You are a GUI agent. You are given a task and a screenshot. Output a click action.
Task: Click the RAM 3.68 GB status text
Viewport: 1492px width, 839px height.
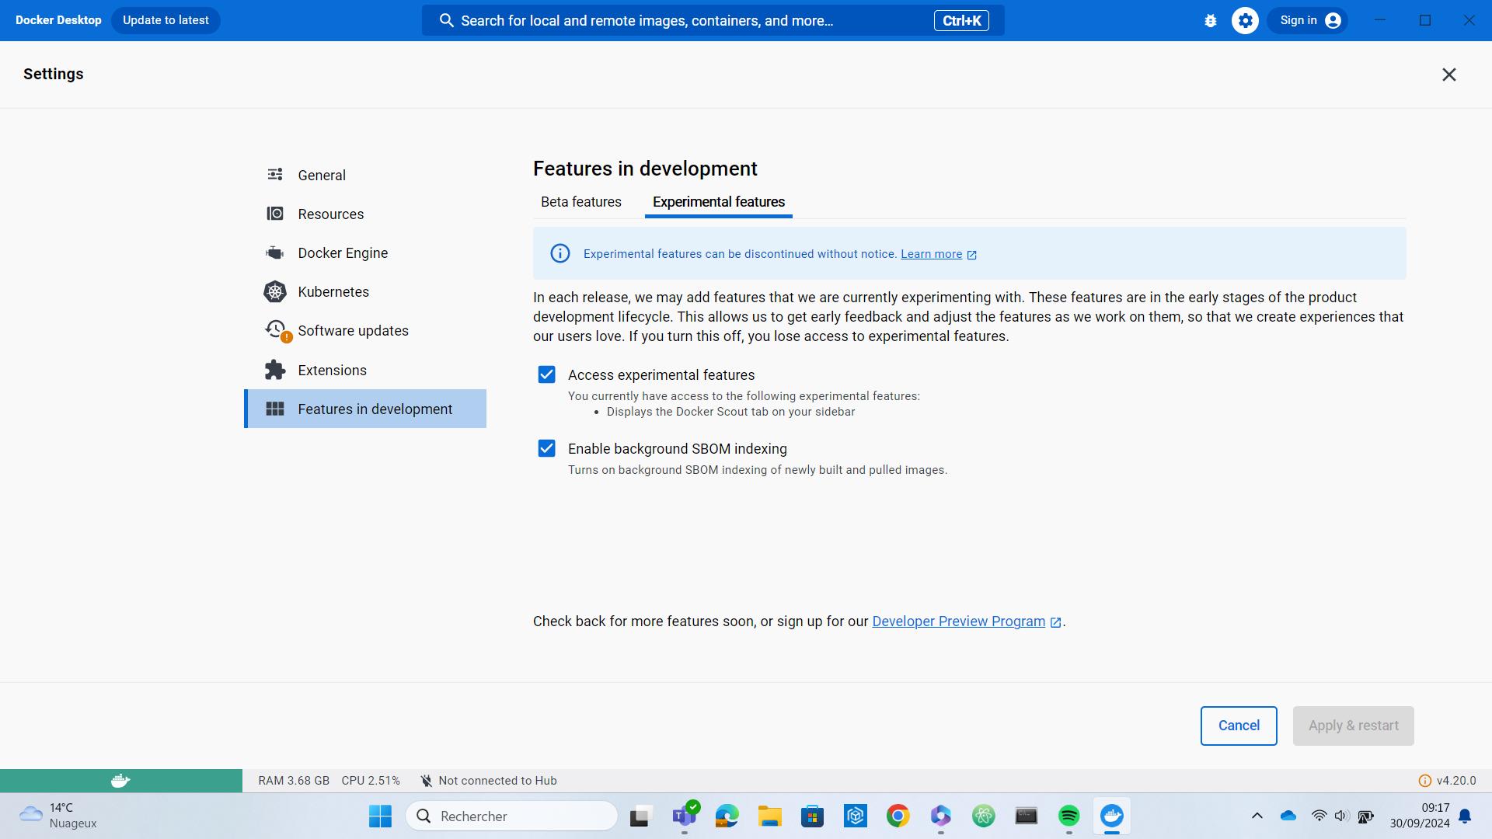coord(294,781)
